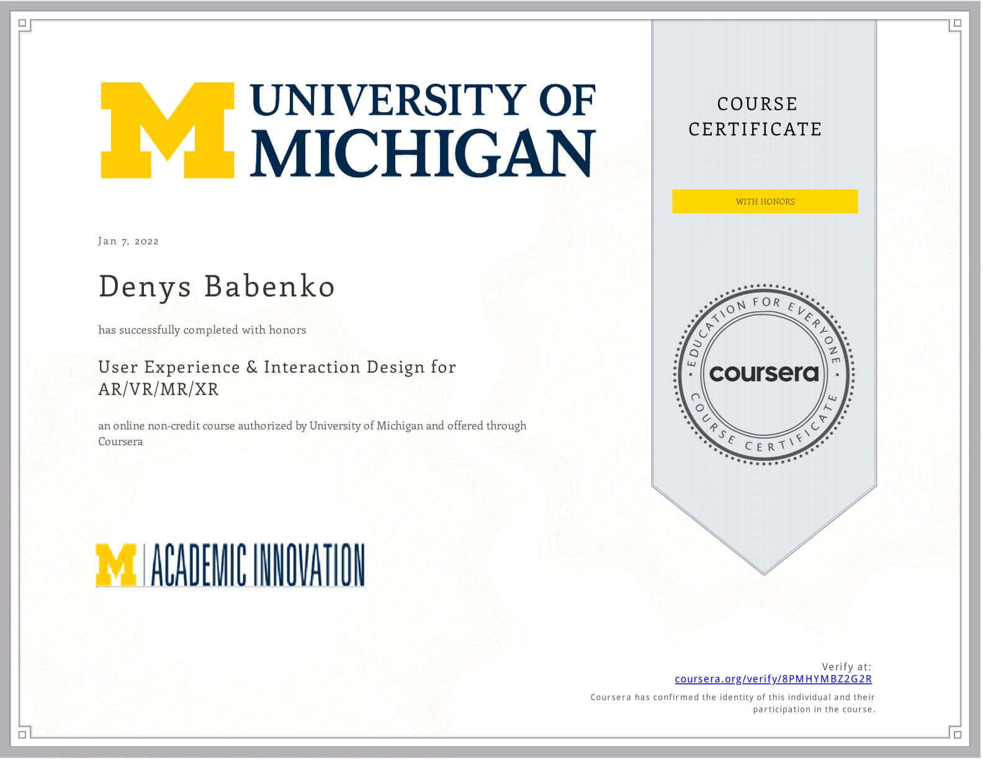983x759 pixels.
Task: Click the Academic Innovation M logo
Action: [116, 564]
